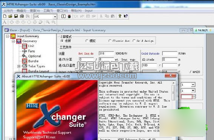Click the red-bordered field's spinner arrows
The image size is (214, 140).
point(194,96)
